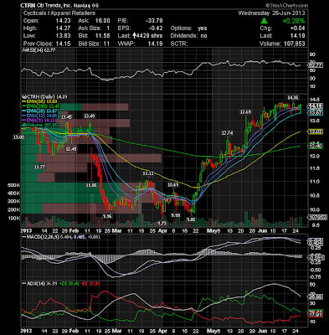The width and height of the screenshot is (329, 335).
Task: Click the yellow EMA(50) legend entry
Action: 39,101
